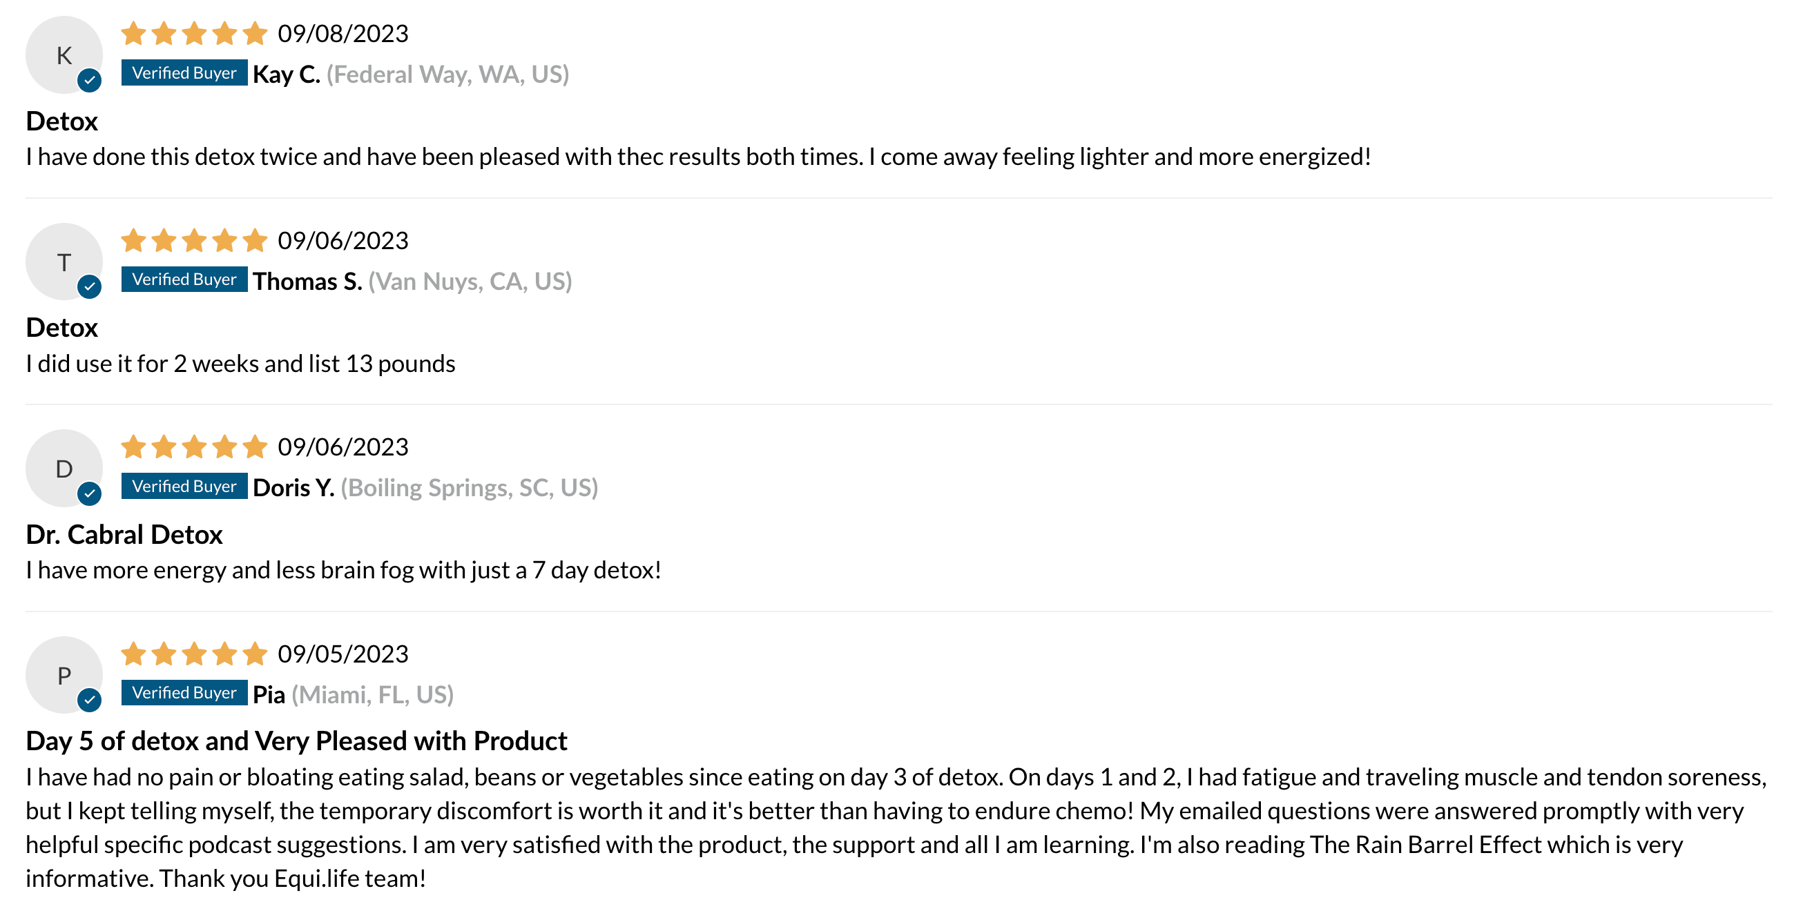Click Kay C.'s avatar circle with letter K
The height and width of the screenshot is (911, 1794).
(x=64, y=55)
